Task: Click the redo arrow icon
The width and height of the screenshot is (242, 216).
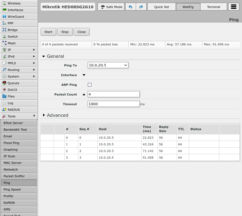Action: 141,7
